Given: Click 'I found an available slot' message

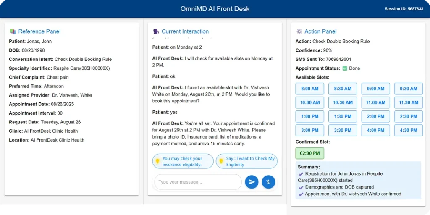Looking at the screenshot, I should tap(212, 94).
